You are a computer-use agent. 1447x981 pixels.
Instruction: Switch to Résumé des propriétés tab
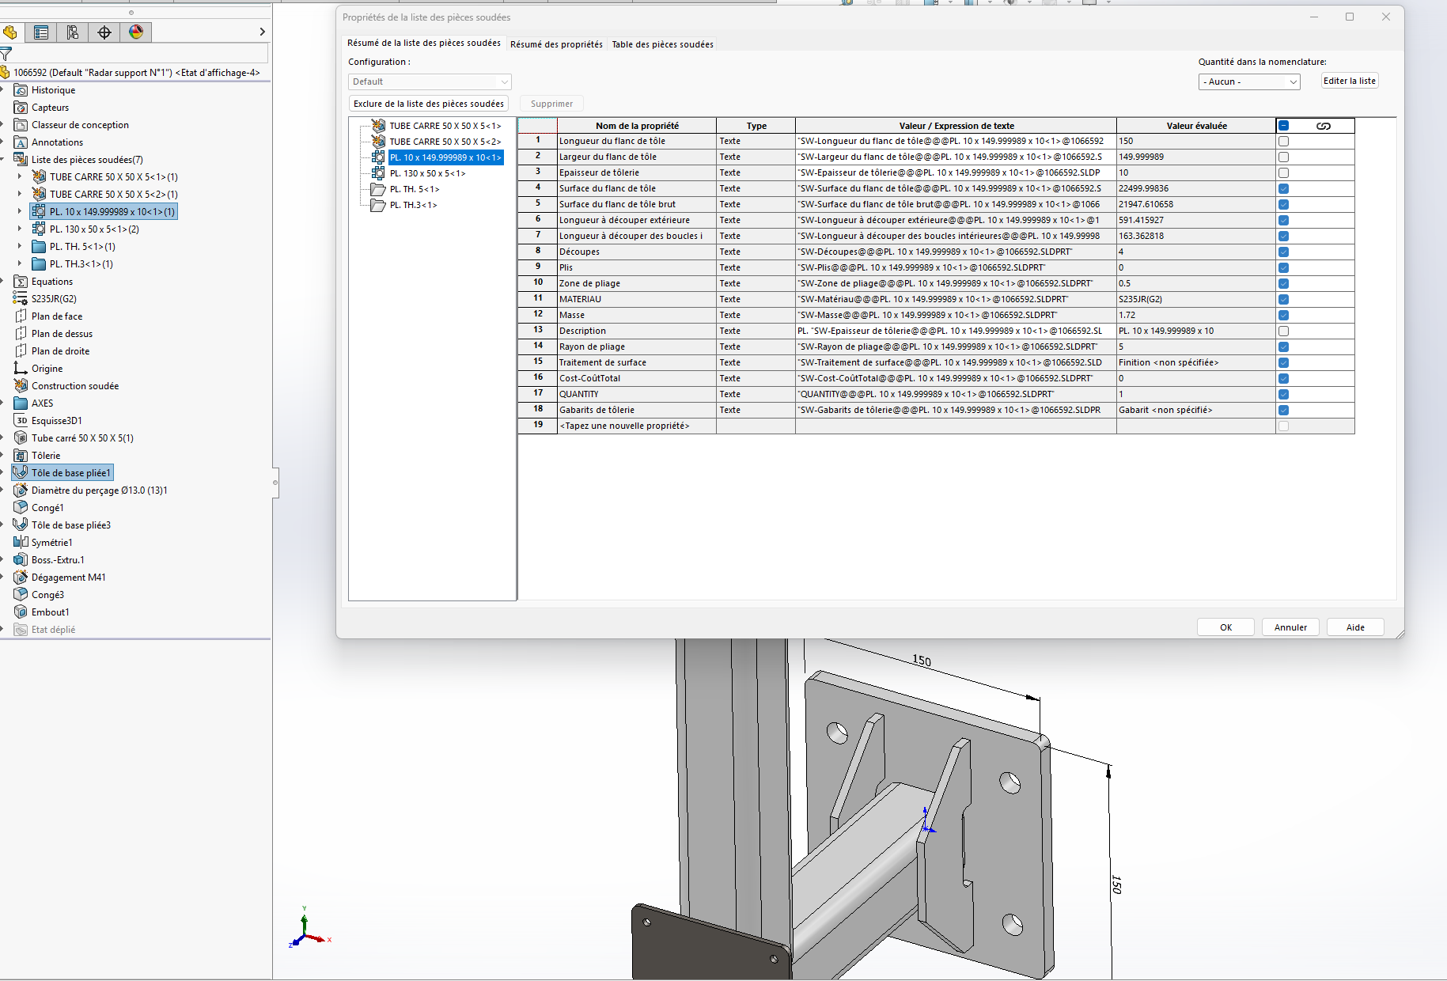[x=556, y=44]
